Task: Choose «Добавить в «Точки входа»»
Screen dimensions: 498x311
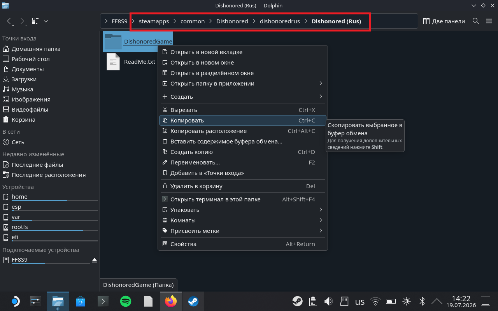Action: point(243,173)
